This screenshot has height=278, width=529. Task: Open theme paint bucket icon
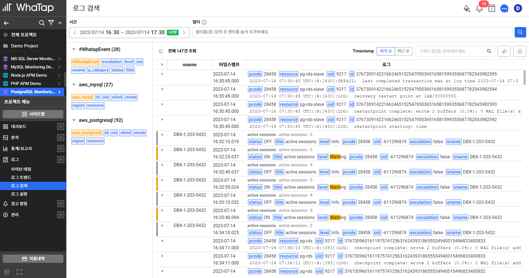point(467,9)
